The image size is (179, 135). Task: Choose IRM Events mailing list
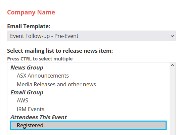[x=31, y=109]
